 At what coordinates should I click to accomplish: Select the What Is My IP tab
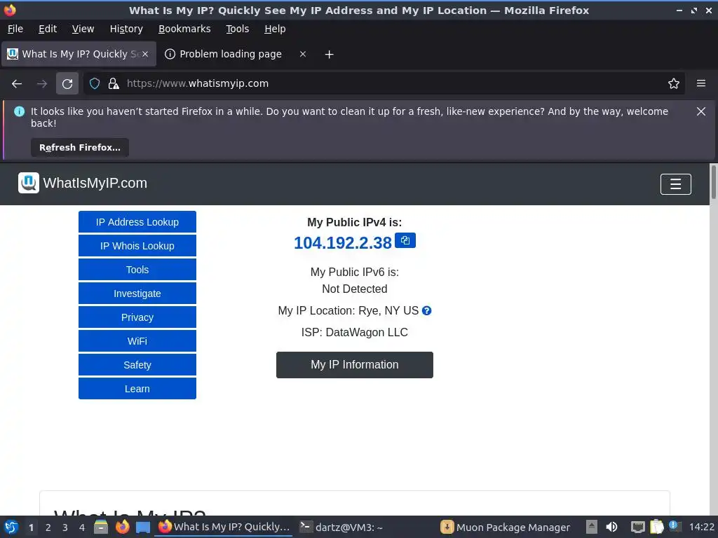point(79,54)
